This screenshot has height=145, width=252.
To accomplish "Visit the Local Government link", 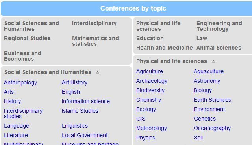I will pos(85,135).
